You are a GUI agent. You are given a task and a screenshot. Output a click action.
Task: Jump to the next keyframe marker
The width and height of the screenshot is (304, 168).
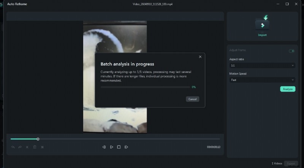tap(42, 147)
